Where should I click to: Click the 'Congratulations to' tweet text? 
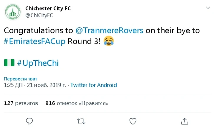click(x=38, y=31)
